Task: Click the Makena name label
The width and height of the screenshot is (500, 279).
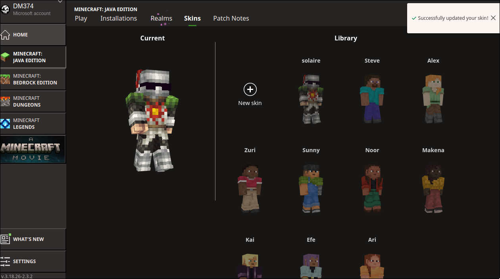Action: (x=433, y=150)
